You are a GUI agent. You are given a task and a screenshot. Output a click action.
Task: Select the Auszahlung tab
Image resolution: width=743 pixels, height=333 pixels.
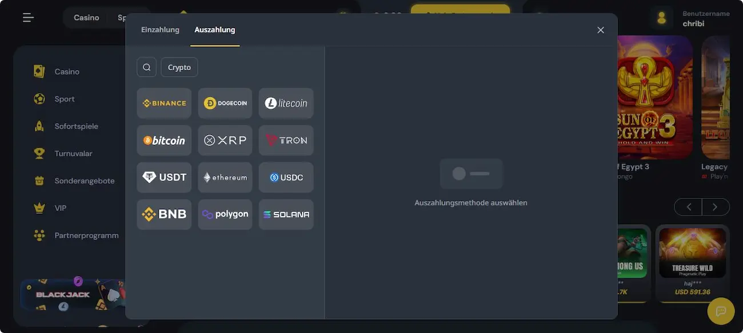[215, 30]
